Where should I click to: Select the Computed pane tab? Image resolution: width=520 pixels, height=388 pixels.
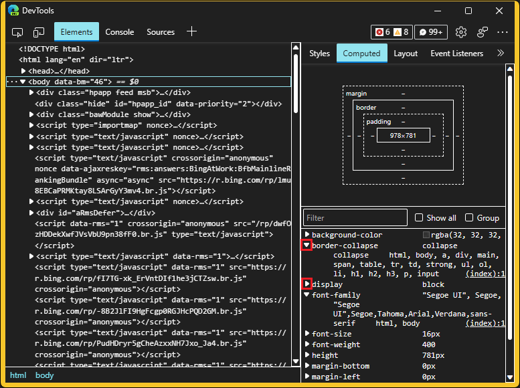[x=362, y=53]
